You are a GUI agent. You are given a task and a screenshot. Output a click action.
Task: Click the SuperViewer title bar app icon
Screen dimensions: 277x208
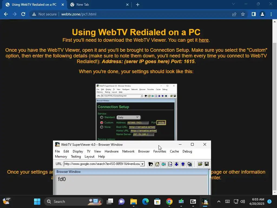57,145
